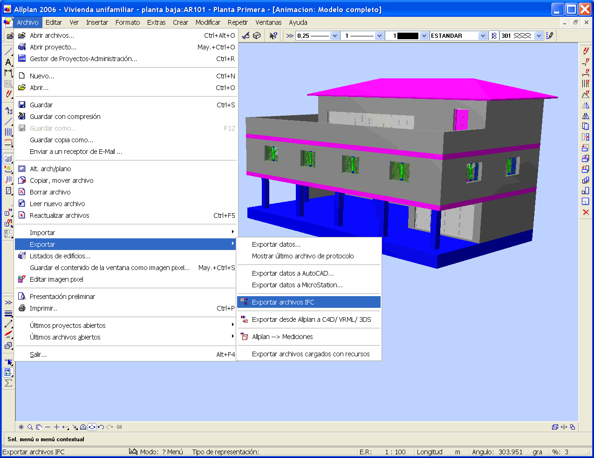Open the line color dropdown
Viewport: 594px width, 458px height.
tap(424, 35)
